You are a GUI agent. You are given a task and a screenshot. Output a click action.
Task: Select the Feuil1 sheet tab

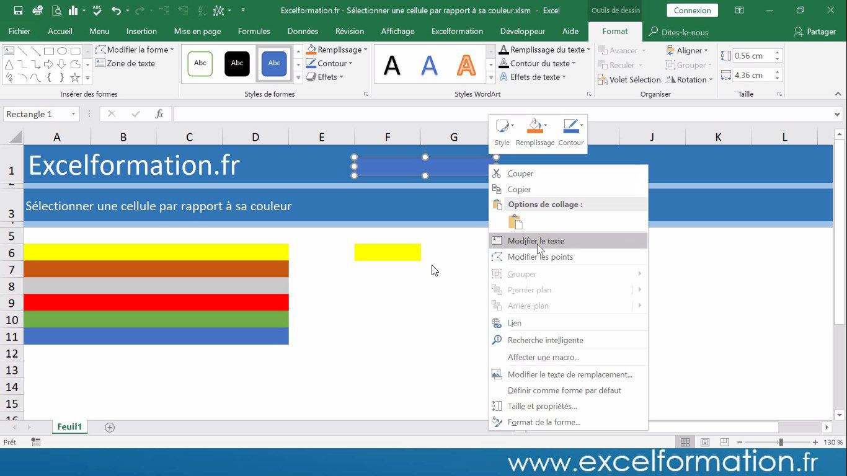click(69, 427)
